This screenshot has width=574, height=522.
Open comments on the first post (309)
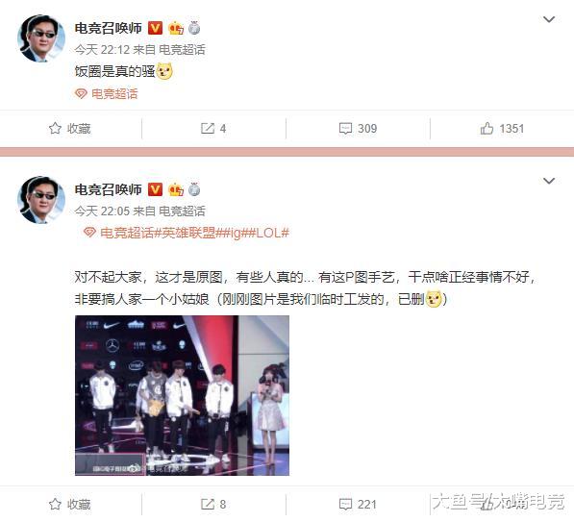click(358, 129)
